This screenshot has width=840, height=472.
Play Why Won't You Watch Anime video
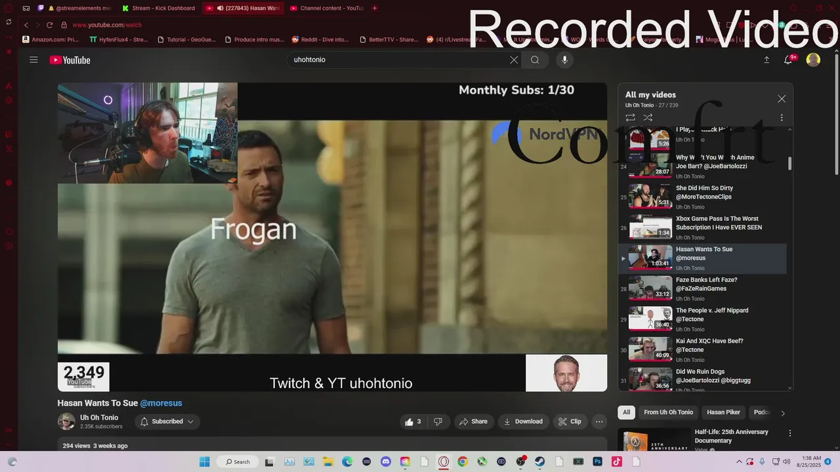click(703, 166)
